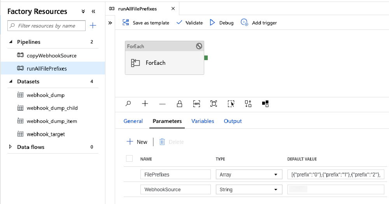
Task: Collapse the Datasets tree section
Action: (11, 81)
